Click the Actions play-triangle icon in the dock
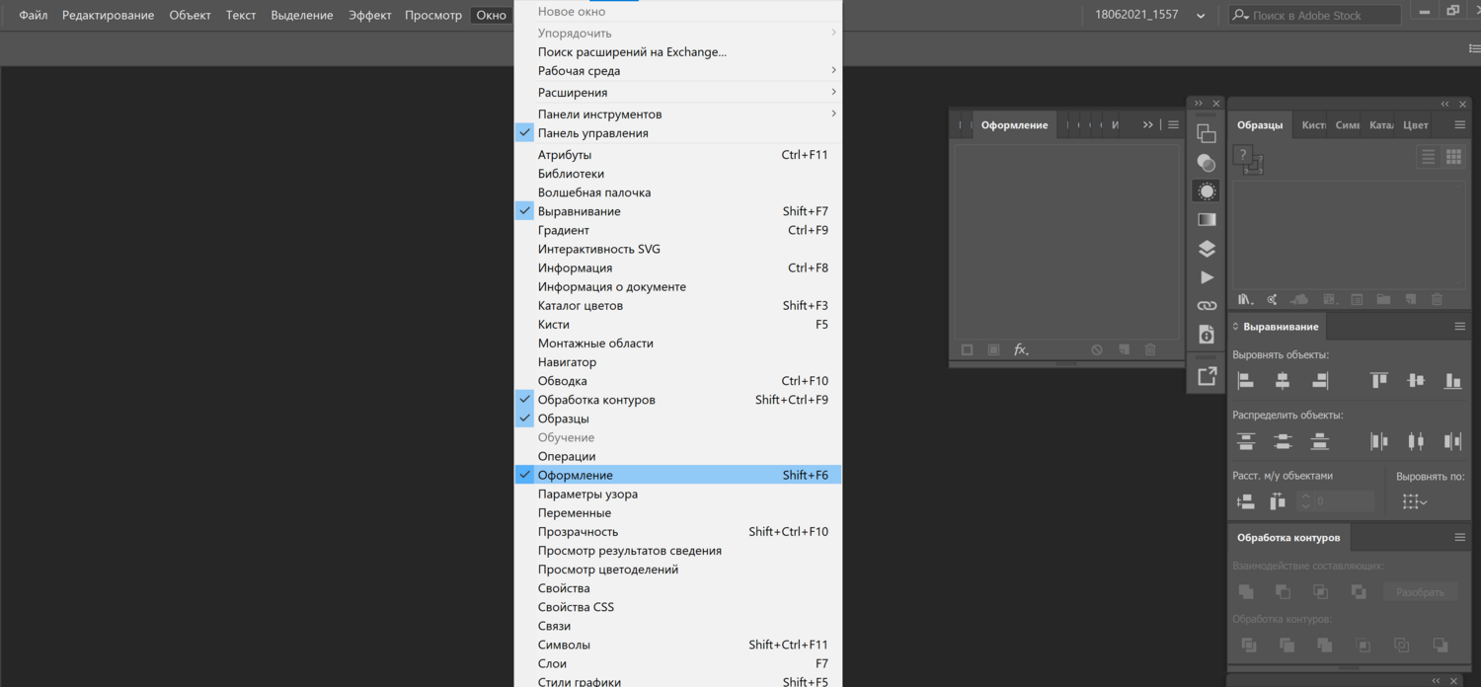Screen dimensions: 1481x687 (1206, 276)
